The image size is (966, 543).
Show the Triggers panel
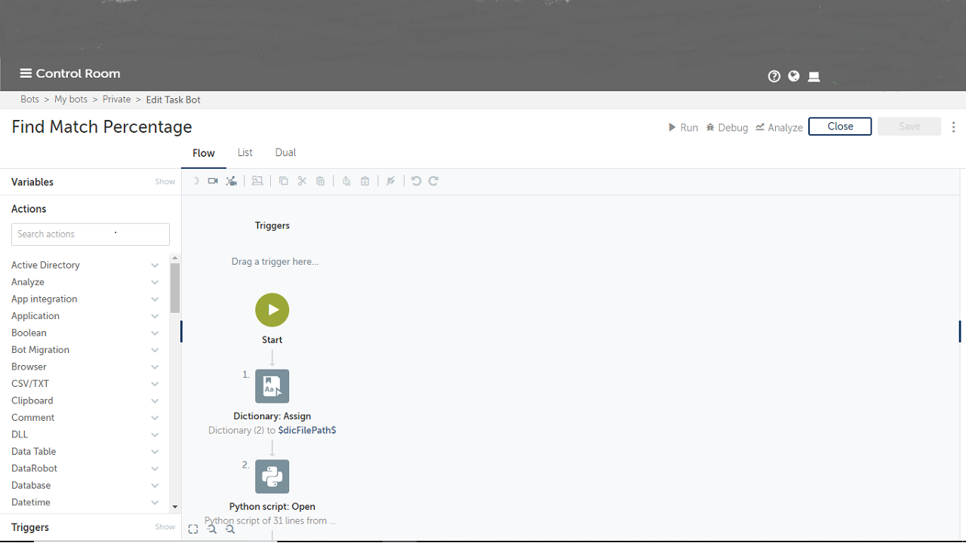(x=165, y=527)
